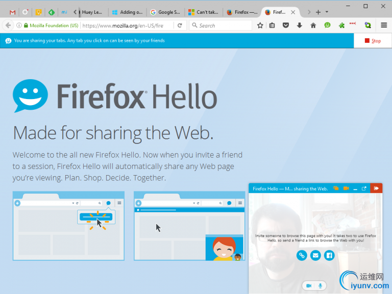Bookmark this page with the star icon
The height and width of the screenshot is (294, 392).
coord(260,25)
